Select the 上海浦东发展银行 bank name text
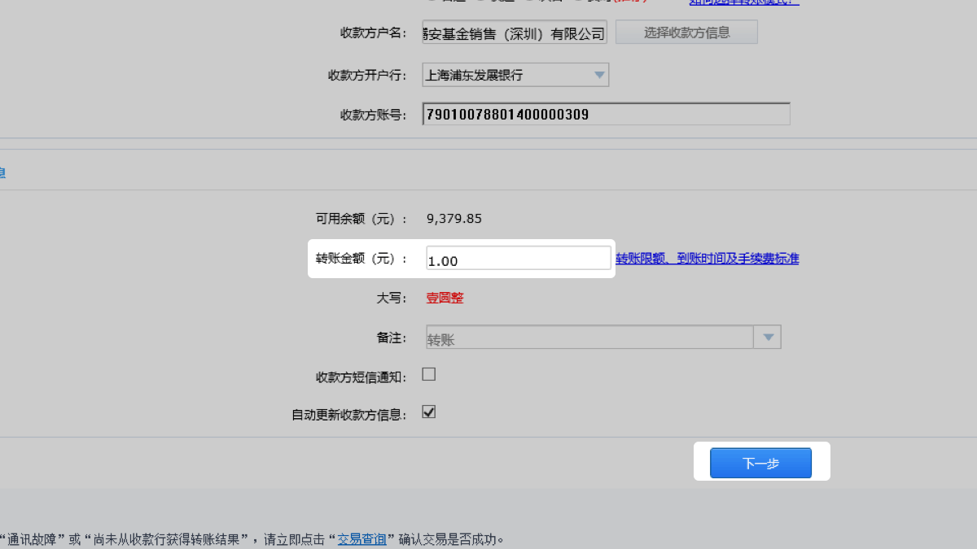 474,75
